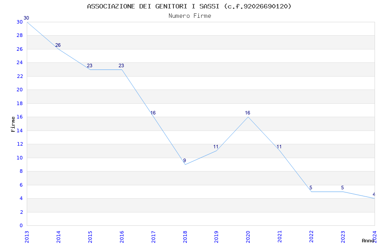379x245 pixels.
Task: Click the data label 26 at 2014
Action: pyautogui.click(x=58, y=45)
